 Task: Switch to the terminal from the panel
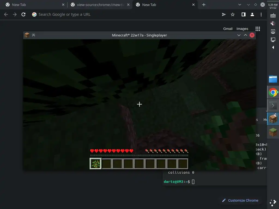[x=273, y=106]
